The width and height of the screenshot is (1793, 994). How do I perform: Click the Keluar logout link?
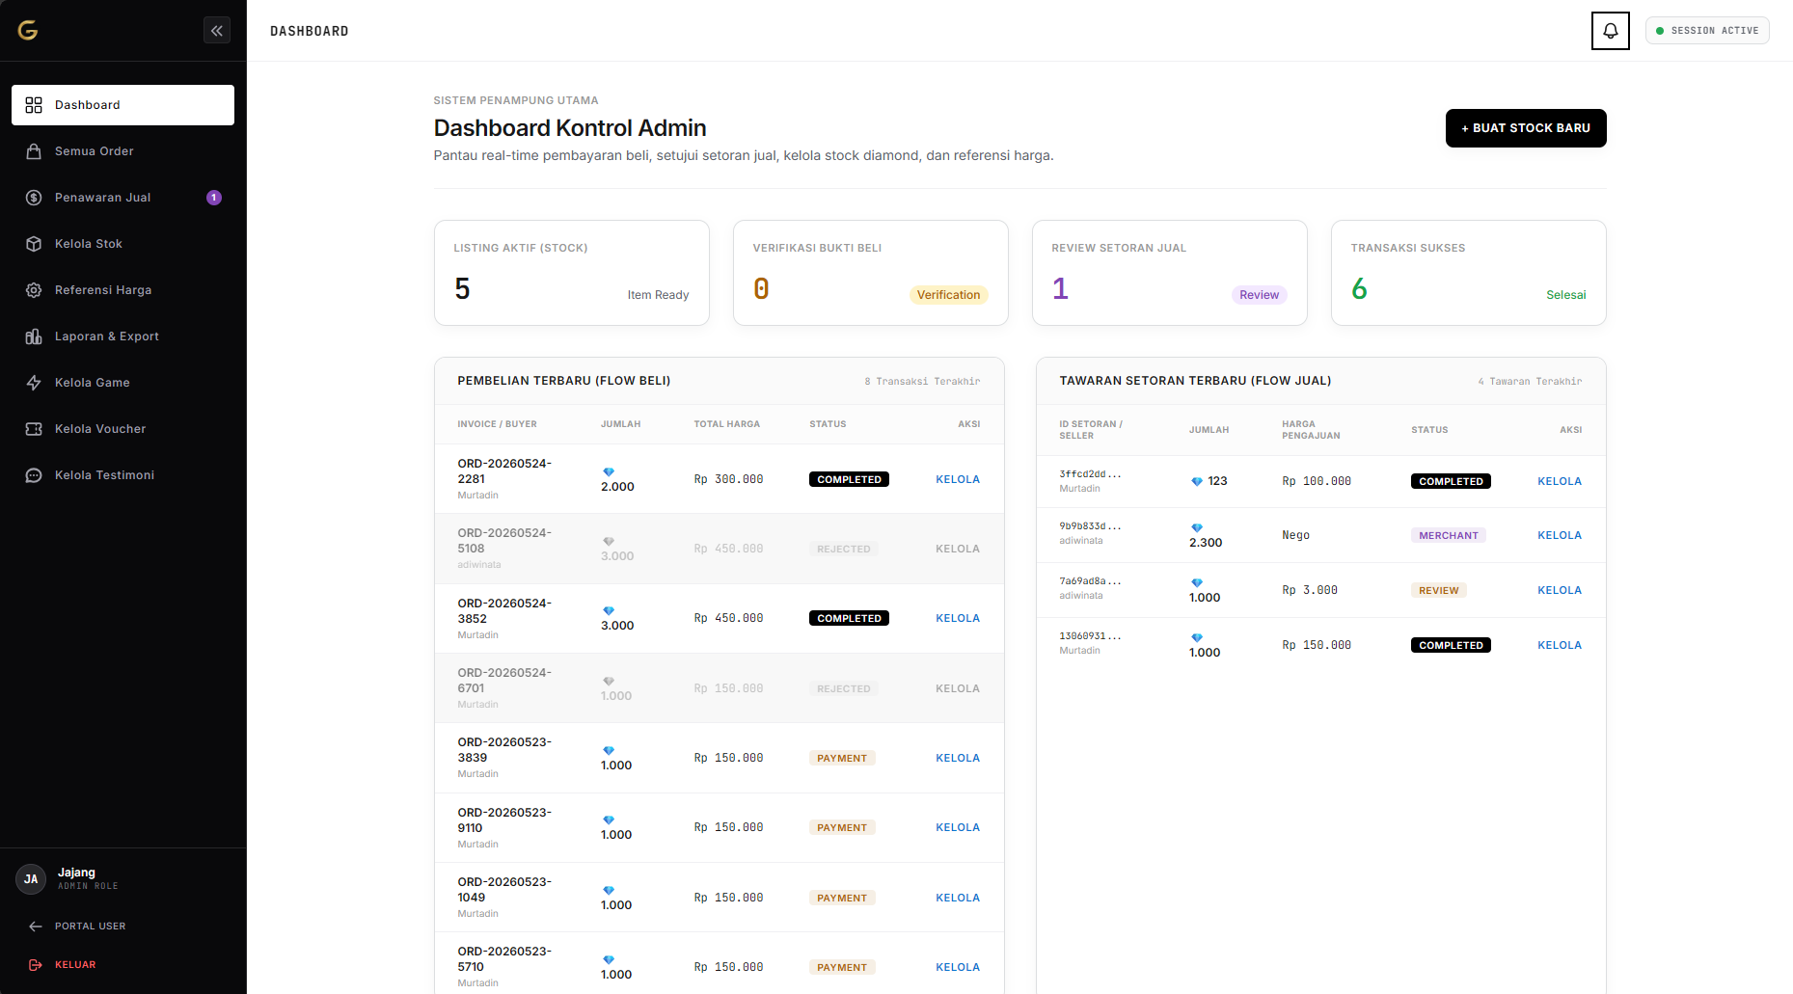point(75,965)
